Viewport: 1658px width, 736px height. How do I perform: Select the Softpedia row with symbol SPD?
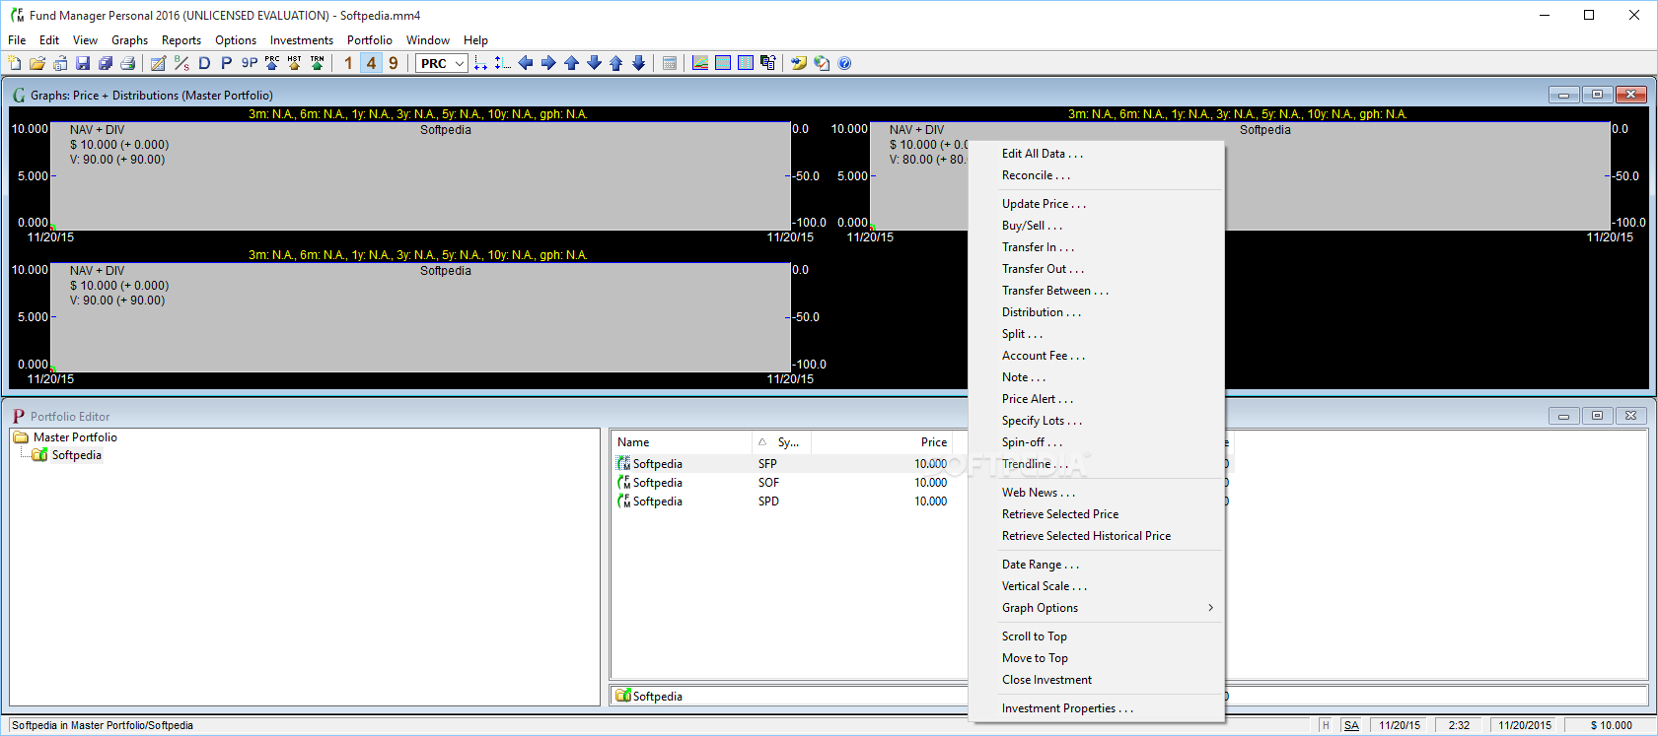[789, 502]
